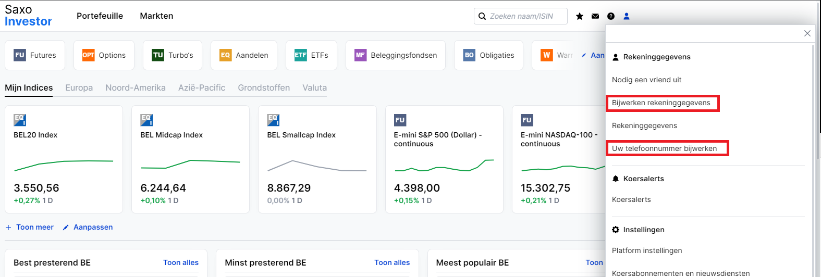Close the account side panel
Viewport: 821px width, 277px height.
point(807,33)
